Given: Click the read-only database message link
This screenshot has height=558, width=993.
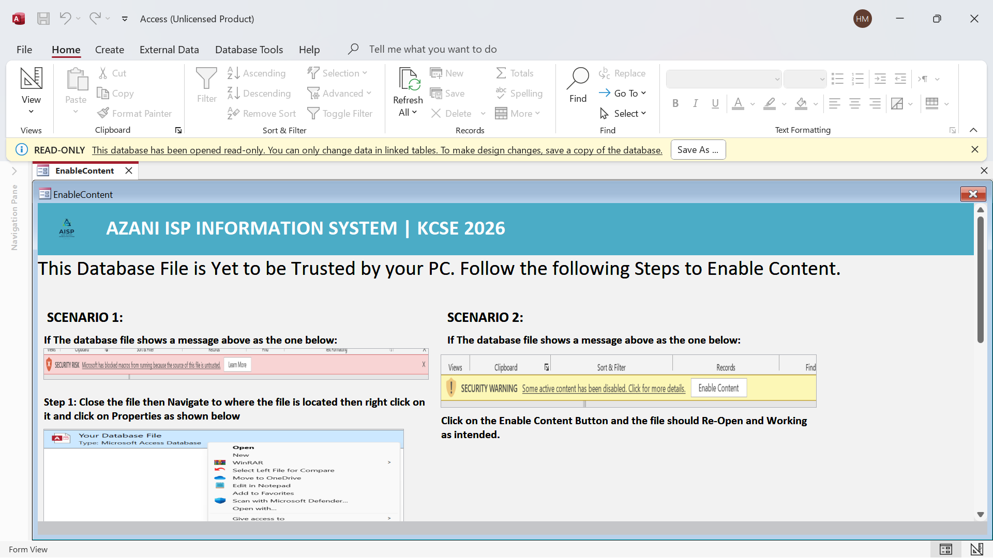Looking at the screenshot, I should [x=377, y=150].
